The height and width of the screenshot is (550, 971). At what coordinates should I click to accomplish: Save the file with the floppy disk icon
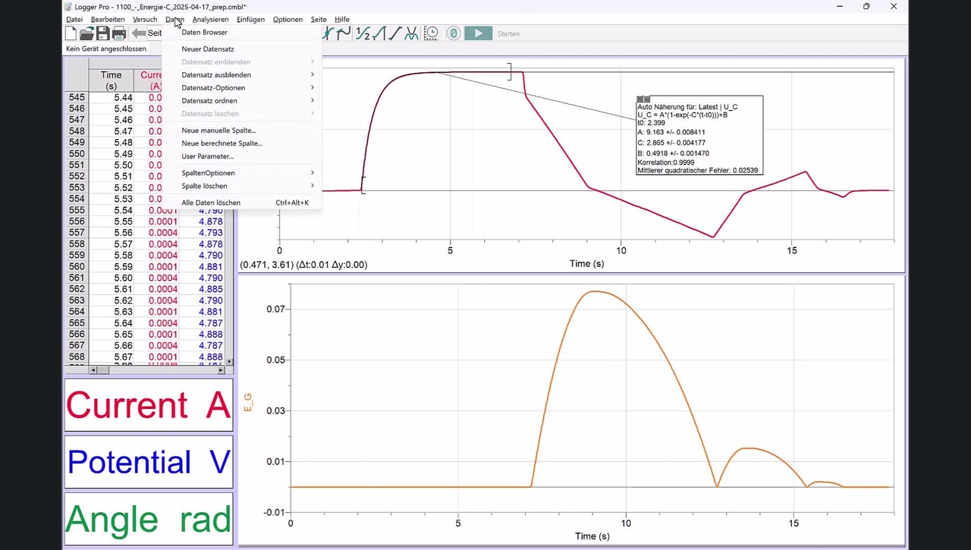point(103,33)
